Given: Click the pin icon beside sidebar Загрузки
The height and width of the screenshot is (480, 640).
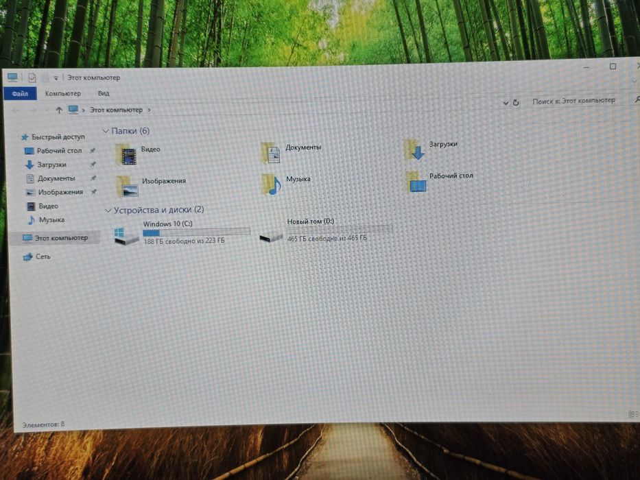Looking at the screenshot, I should [93, 165].
